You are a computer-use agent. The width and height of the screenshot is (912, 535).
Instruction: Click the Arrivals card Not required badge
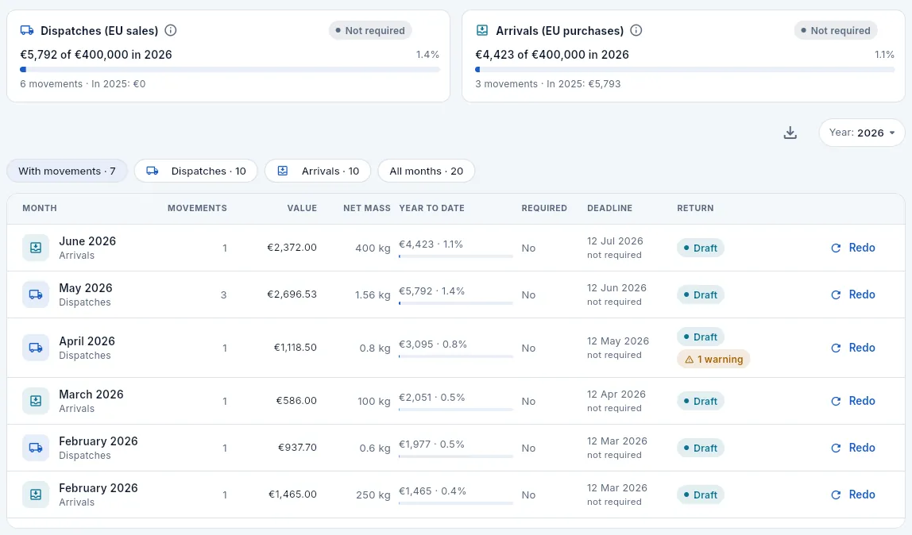point(836,30)
